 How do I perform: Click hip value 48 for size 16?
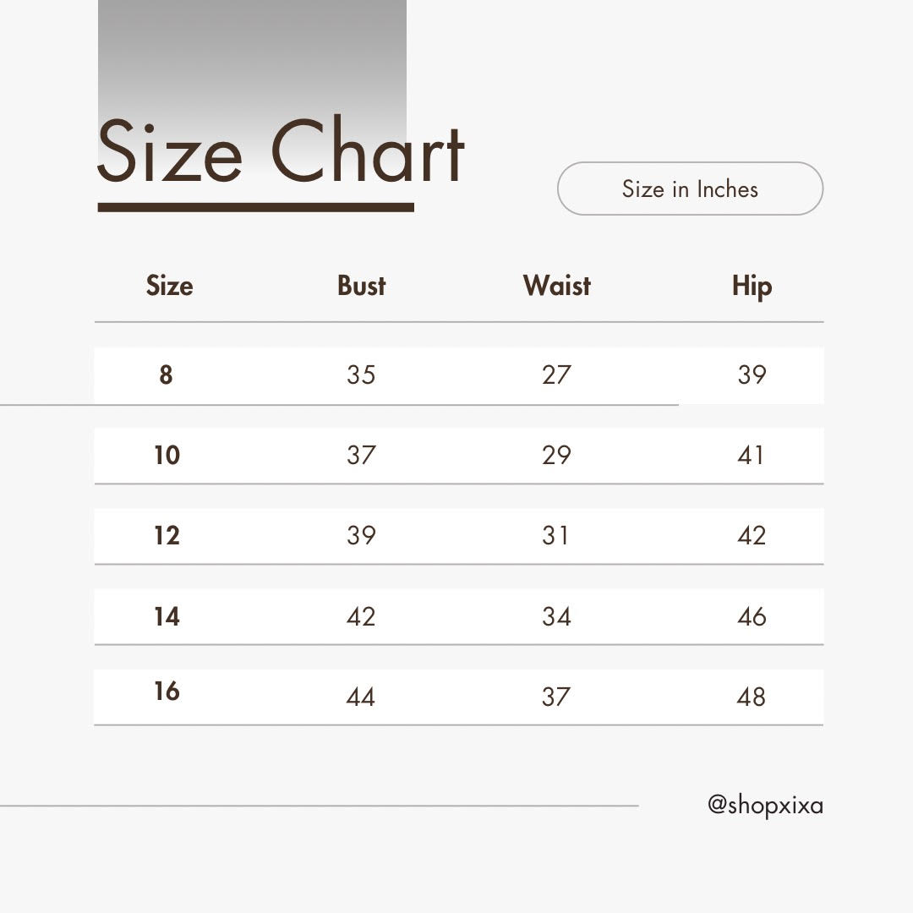pos(752,697)
